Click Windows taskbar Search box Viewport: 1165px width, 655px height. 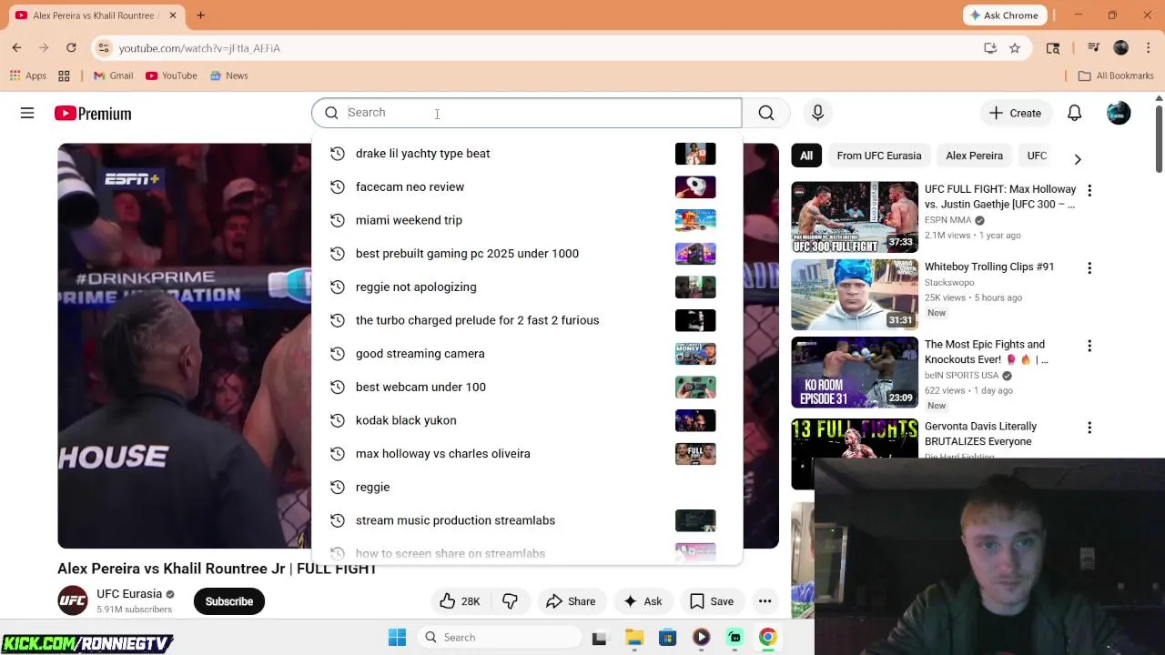(x=501, y=638)
